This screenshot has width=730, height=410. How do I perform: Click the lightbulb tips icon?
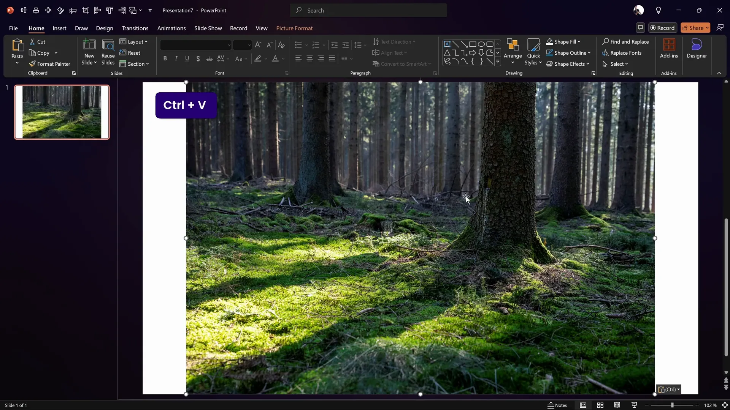click(659, 10)
